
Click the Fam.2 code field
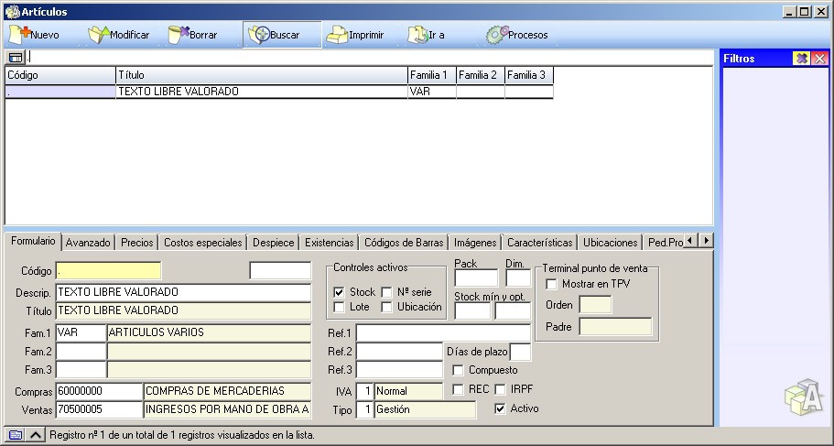click(x=81, y=352)
